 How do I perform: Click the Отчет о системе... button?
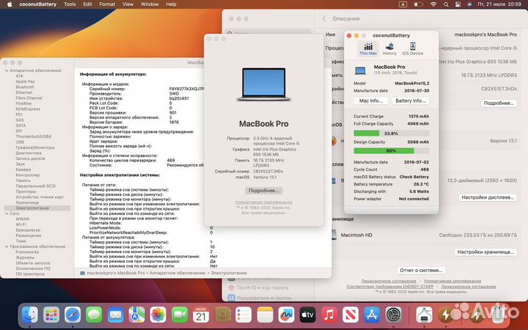tap(421, 271)
